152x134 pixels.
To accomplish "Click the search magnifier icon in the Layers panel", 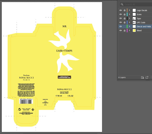I will (x=122, y=4).
